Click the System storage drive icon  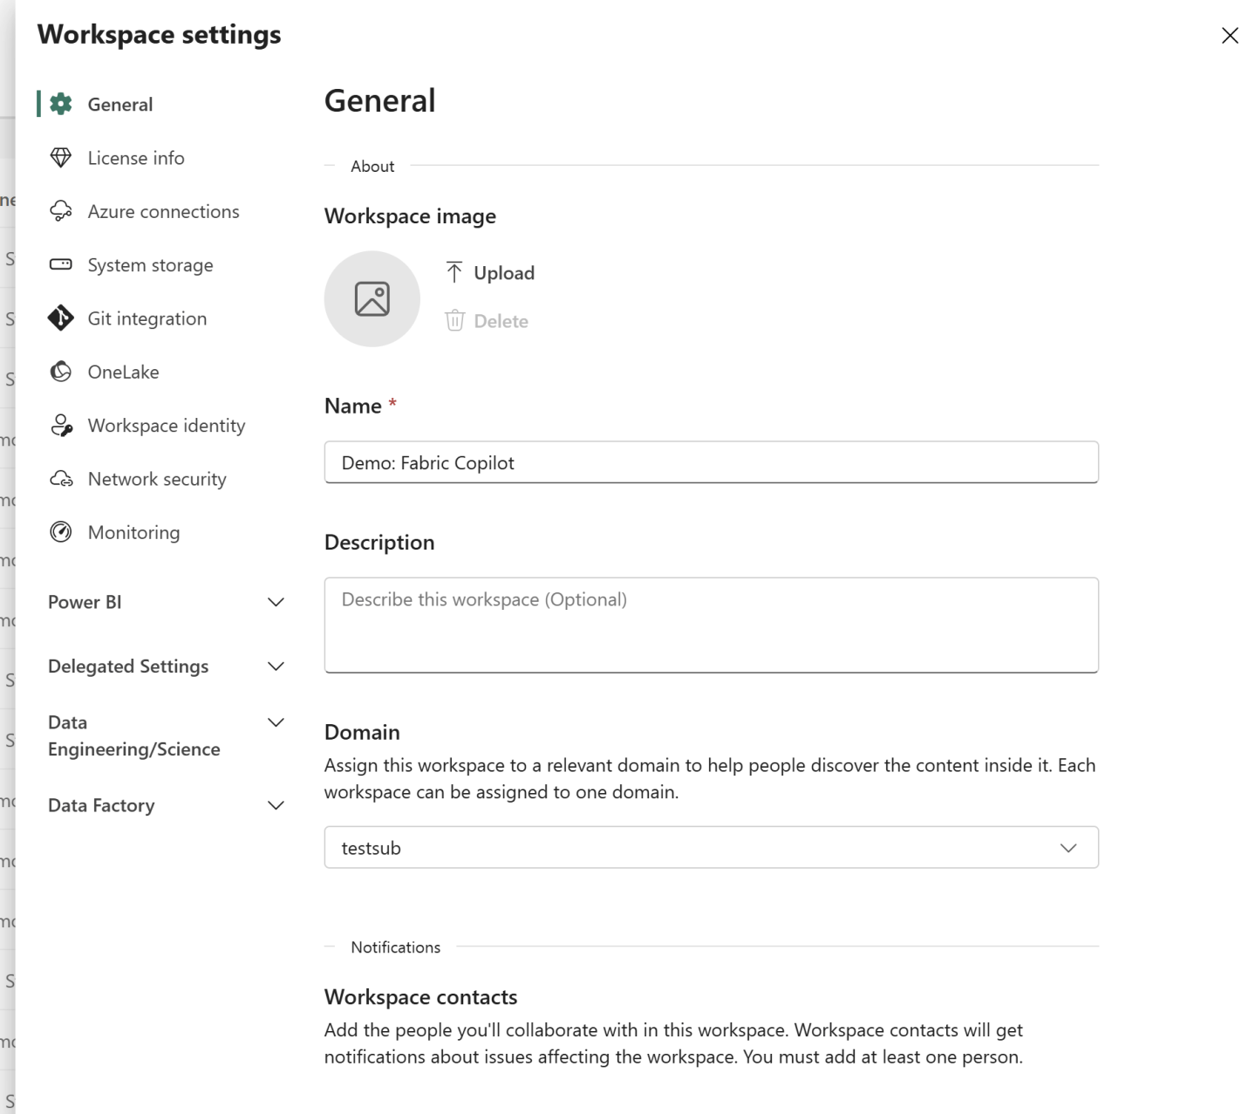[61, 264]
